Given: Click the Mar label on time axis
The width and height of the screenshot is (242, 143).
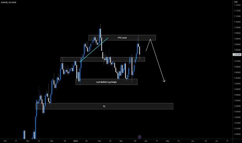Looking at the screenshot, I should [121, 141].
